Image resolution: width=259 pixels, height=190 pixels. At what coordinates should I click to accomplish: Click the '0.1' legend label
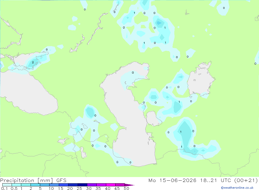point(4,188)
